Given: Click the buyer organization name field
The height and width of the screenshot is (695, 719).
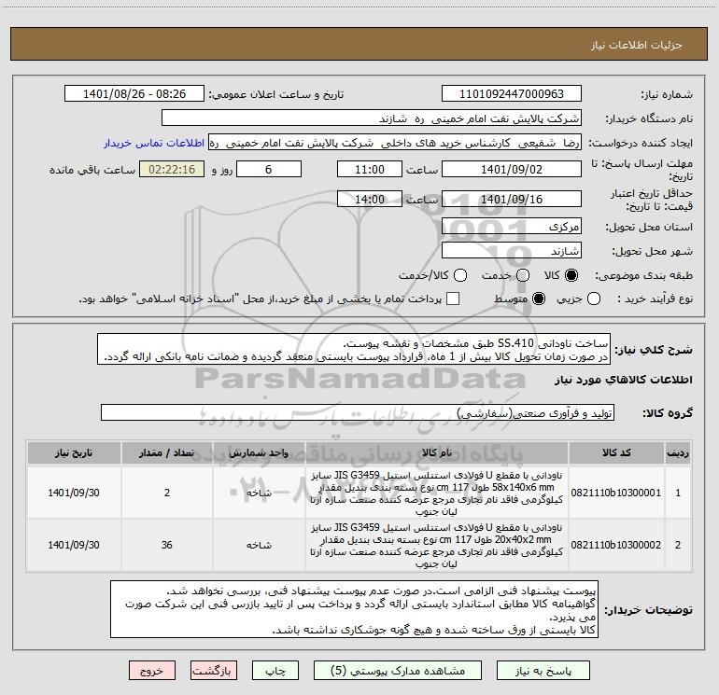Looking at the screenshot, I should tap(372, 118).
